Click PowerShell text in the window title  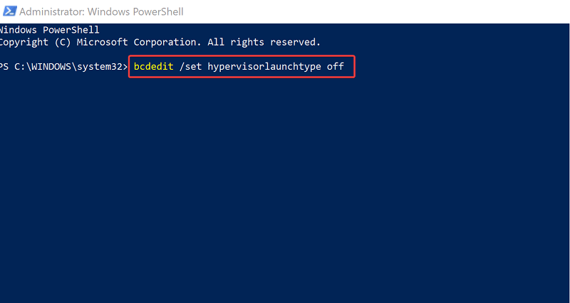(157, 11)
